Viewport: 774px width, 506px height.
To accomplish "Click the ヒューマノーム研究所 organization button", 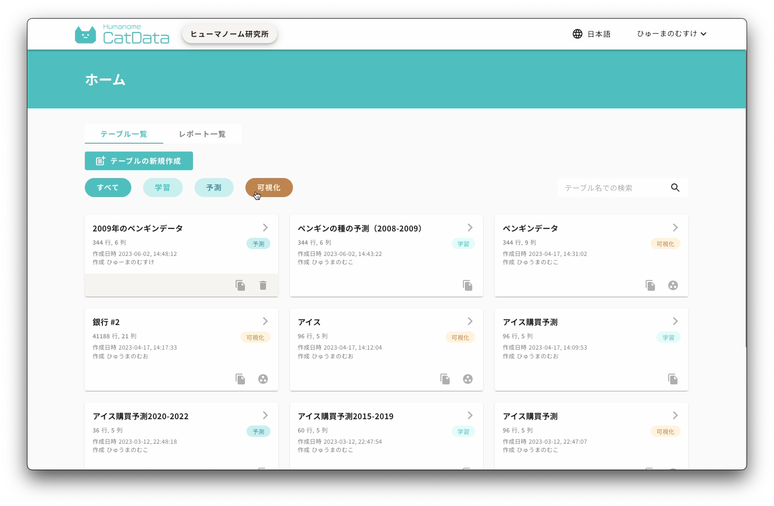I will 229,34.
